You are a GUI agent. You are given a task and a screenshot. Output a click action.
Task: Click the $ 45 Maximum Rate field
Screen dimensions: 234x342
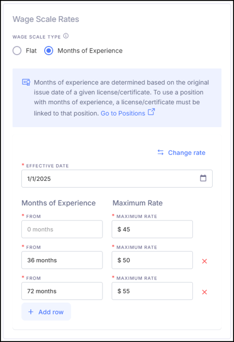tap(152, 229)
